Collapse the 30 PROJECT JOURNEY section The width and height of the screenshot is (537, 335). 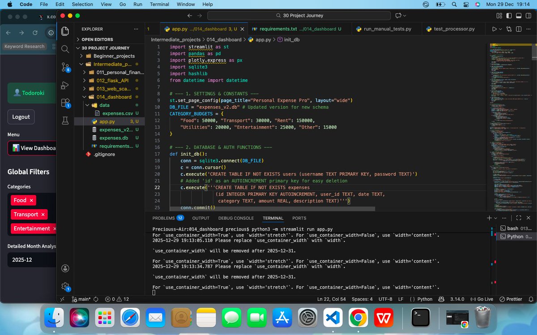(105, 48)
